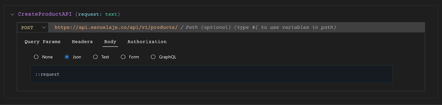Click the text parameter type
The width and height of the screenshot is (442, 105).
tap(111, 14)
